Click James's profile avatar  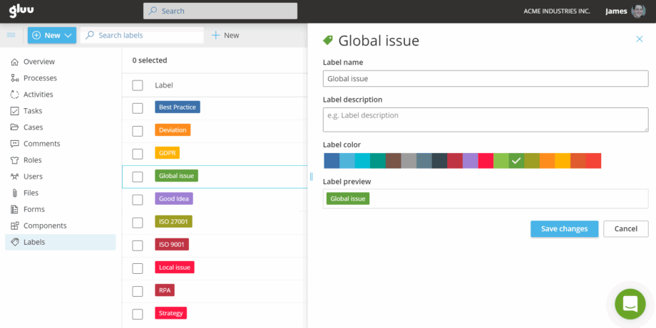[x=638, y=11]
